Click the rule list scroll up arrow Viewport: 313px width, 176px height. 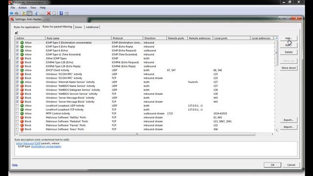tap(276, 38)
